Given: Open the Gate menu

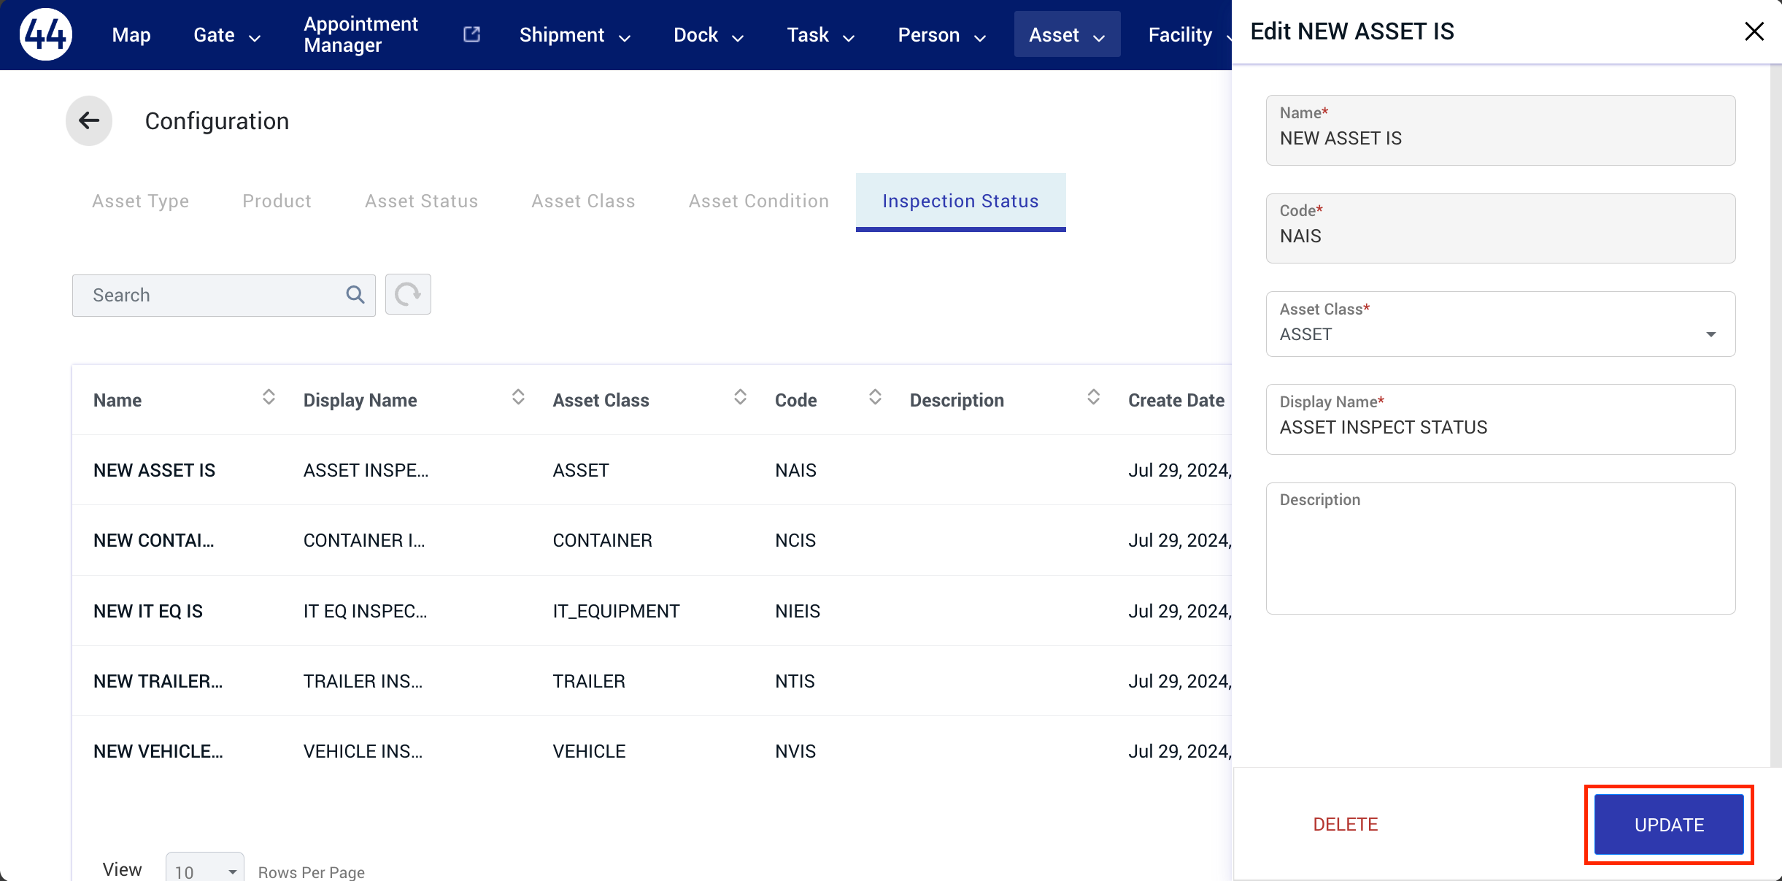Looking at the screenshot, I should (227, 35).
